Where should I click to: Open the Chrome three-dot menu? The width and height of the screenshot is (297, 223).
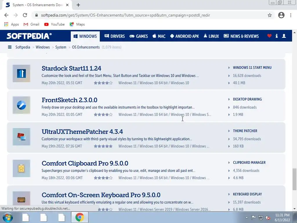click(x=291, y=15)
